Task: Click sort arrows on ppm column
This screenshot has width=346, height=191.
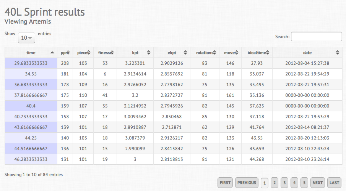Action: (68, 53)
